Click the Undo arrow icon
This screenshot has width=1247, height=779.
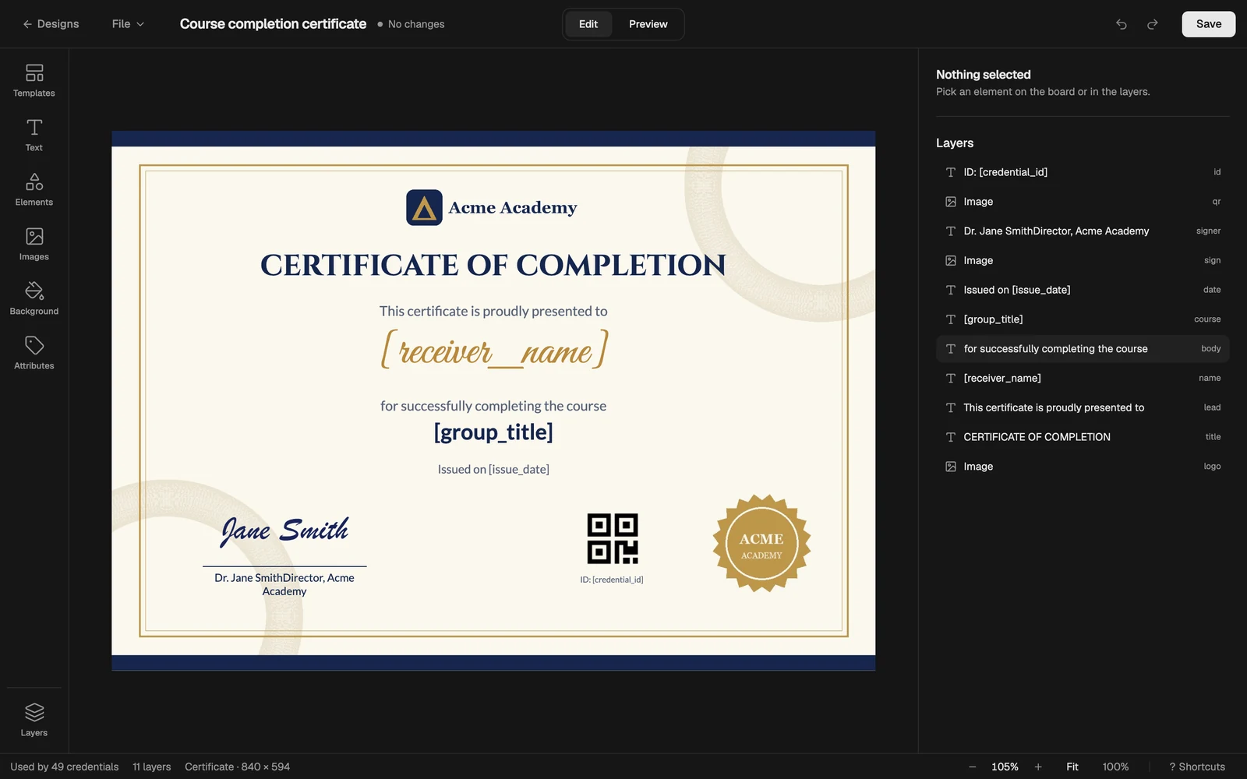[1122, 24]
